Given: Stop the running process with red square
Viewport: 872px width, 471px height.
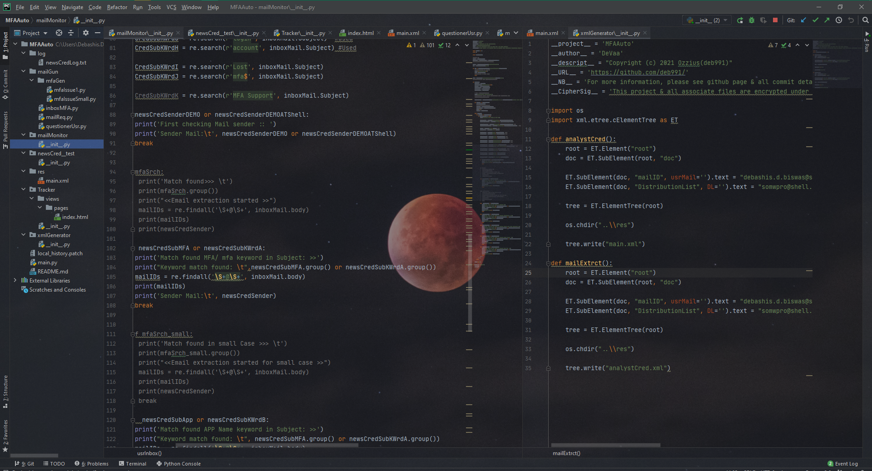Looking at the screenshot, I should click(x=775, y=20).
